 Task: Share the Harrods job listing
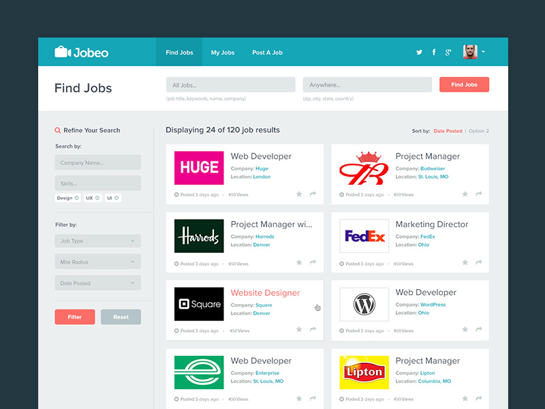tap(313, 262)
